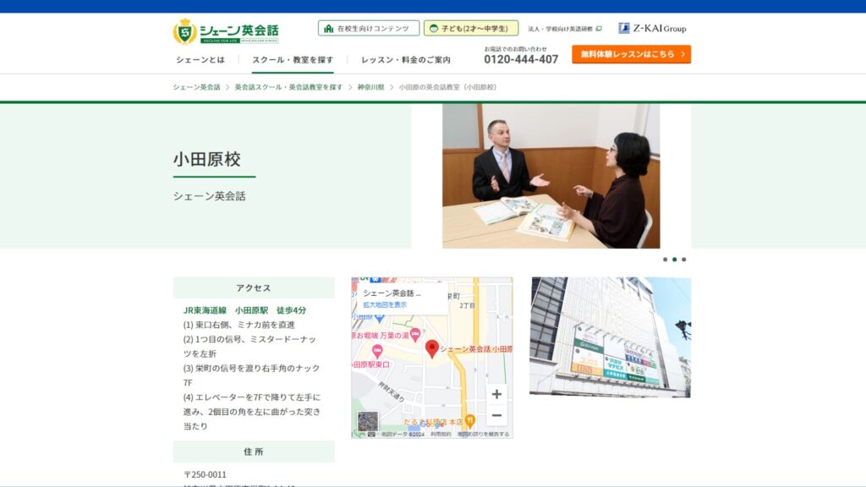Image resolution: width=866 pixels, height=487 pixels.
Task: Open 利用規約 link on map footer
Action: 440,435
